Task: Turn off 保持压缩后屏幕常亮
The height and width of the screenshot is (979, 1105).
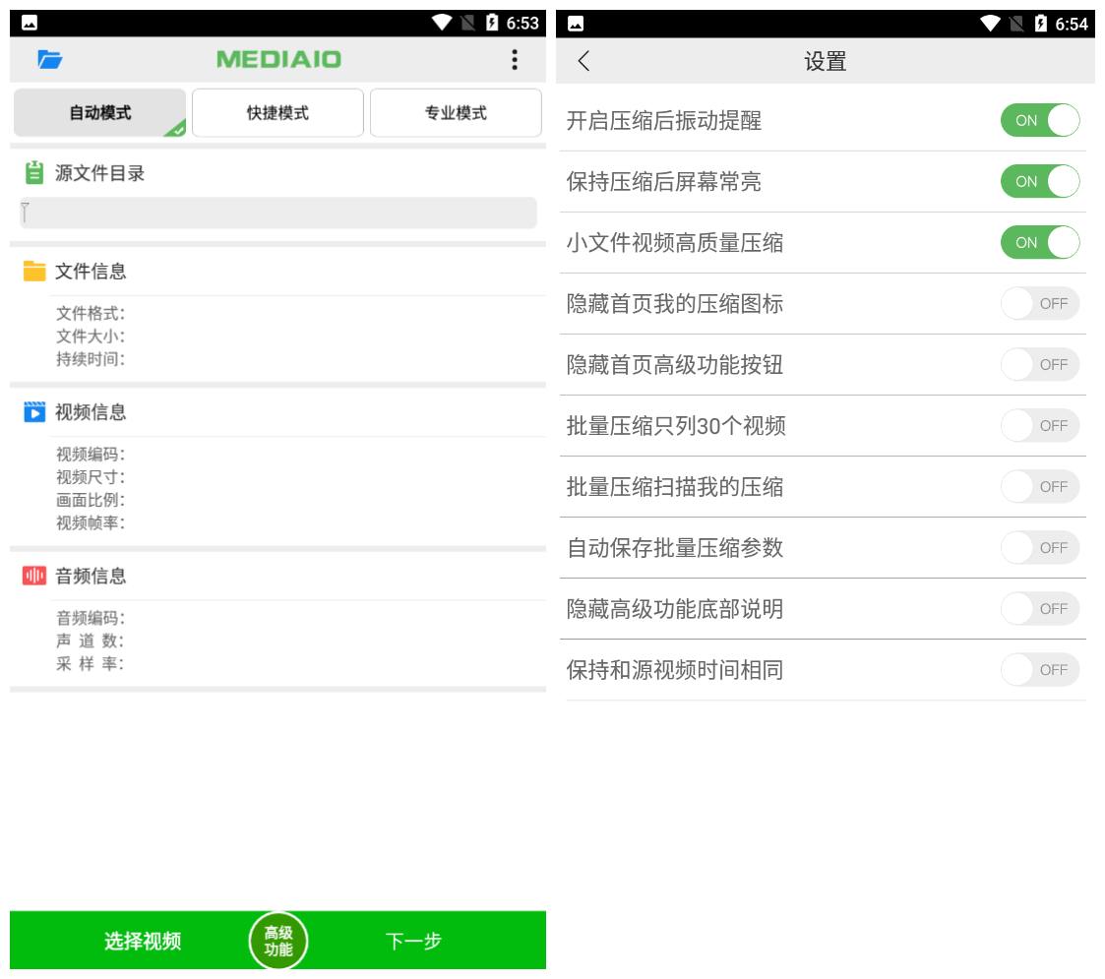Action: pos(1040,181)
